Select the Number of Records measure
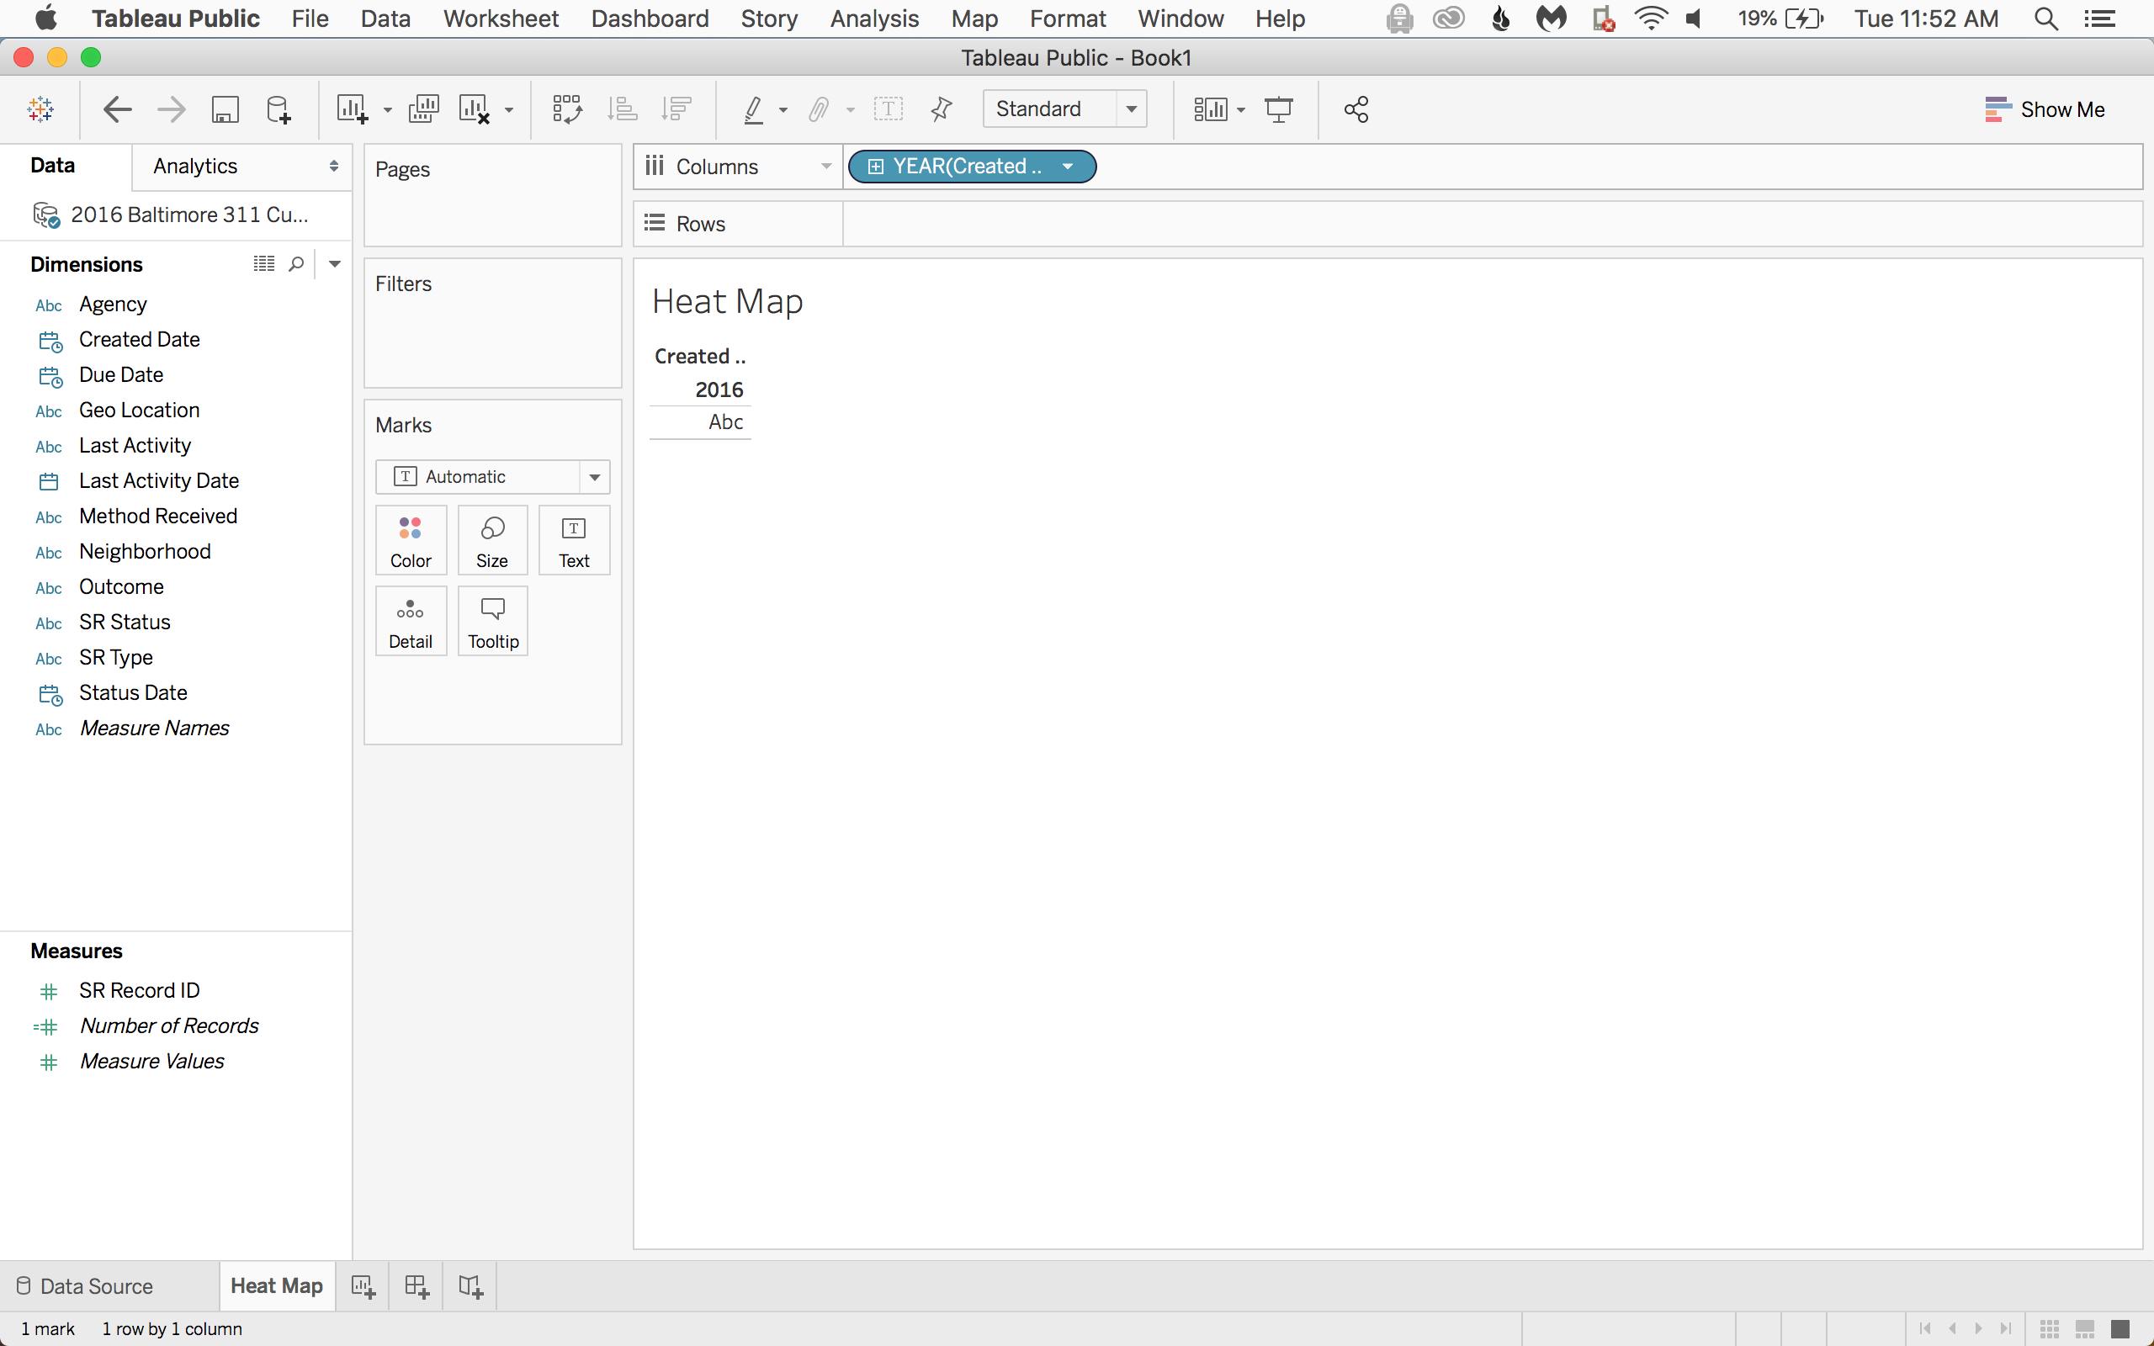Image resolution: width=2154 pixels, height=1346 pixels. [x=169, y=1026]
